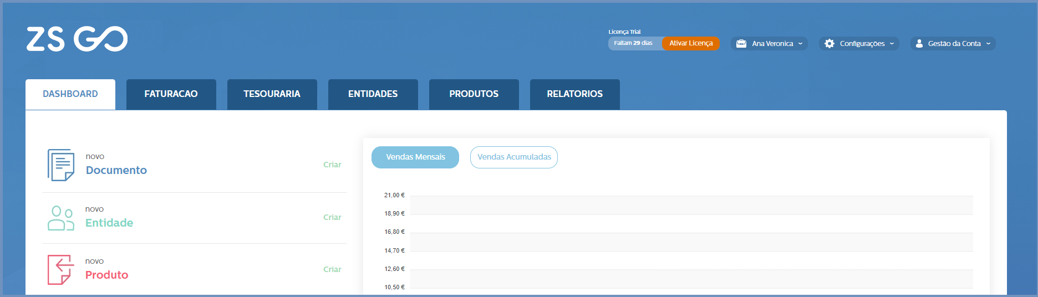Select Vendas Acumuladas chart view
Image resolution: width=1038 pixels, height=297 pixels.
(x=514, y=157)
